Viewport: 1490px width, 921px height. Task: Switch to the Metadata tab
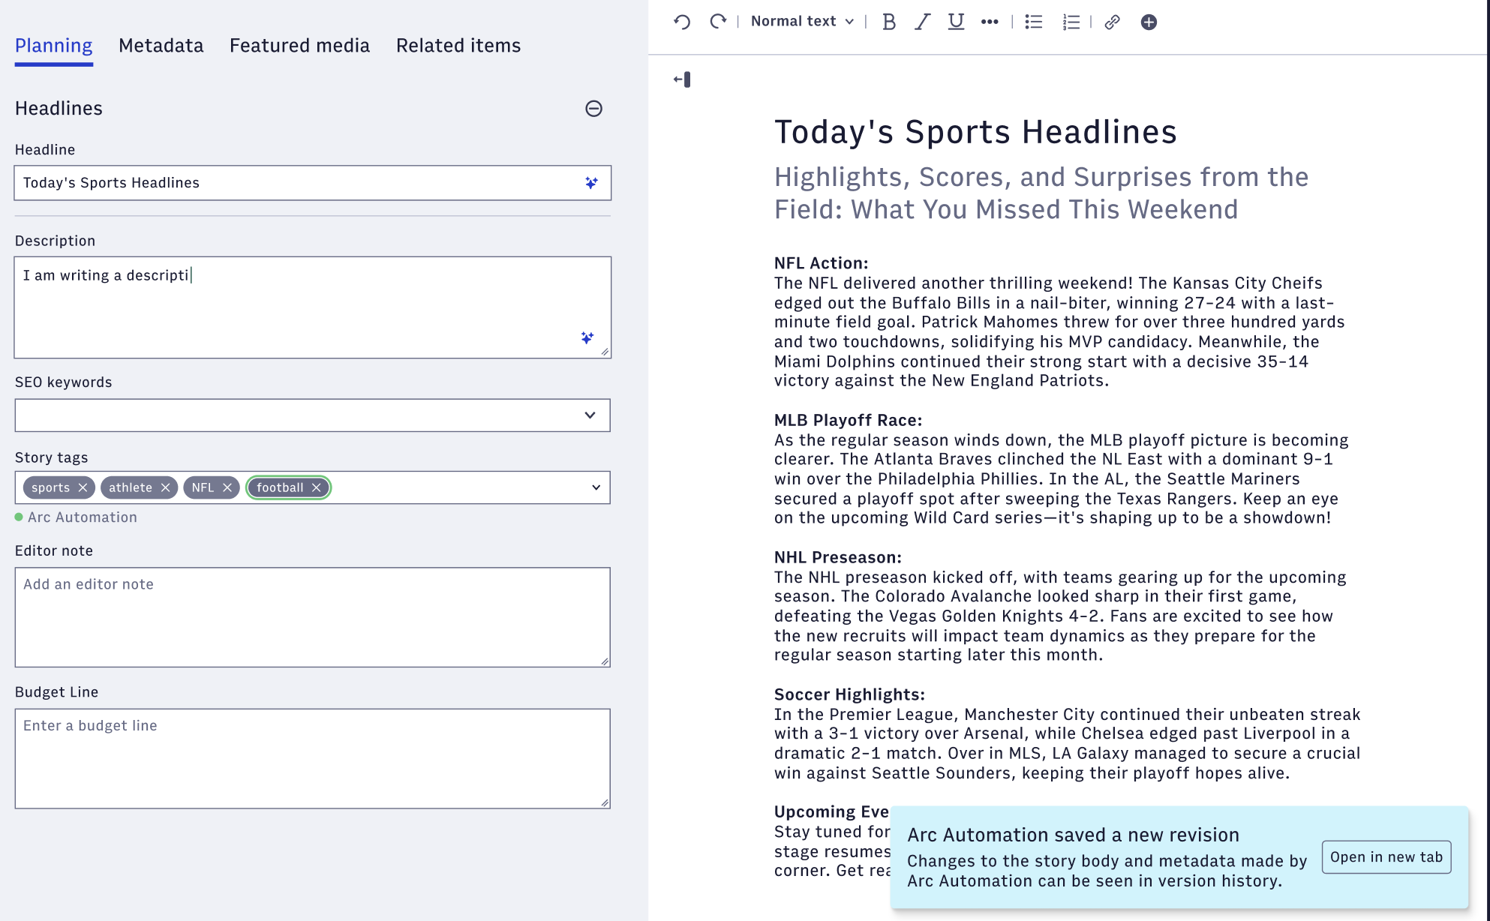point(161,46)
